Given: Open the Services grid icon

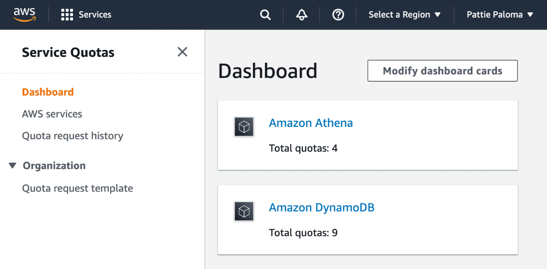Looking at the screenshot, I should [67, 15].
